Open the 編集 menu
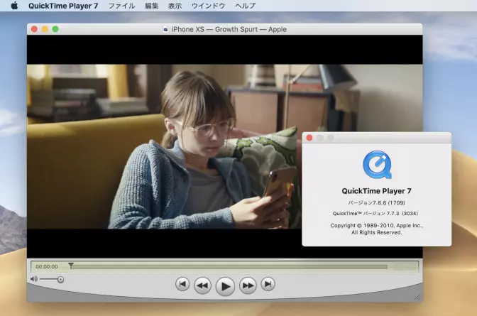This screenshot has width=477, height=316. (x=151, y=6)
